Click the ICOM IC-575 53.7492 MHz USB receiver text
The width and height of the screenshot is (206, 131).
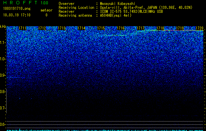pyautogui.click(x=131, y=11)
